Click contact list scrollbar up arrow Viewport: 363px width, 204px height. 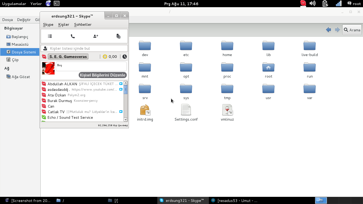[125, 83]
